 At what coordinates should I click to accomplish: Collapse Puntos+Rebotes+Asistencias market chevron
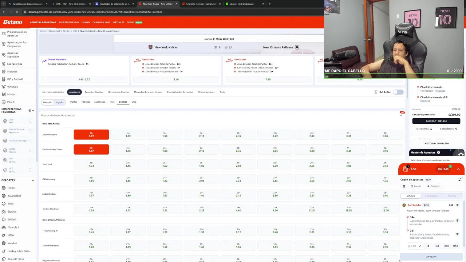(x=401, y=115)
